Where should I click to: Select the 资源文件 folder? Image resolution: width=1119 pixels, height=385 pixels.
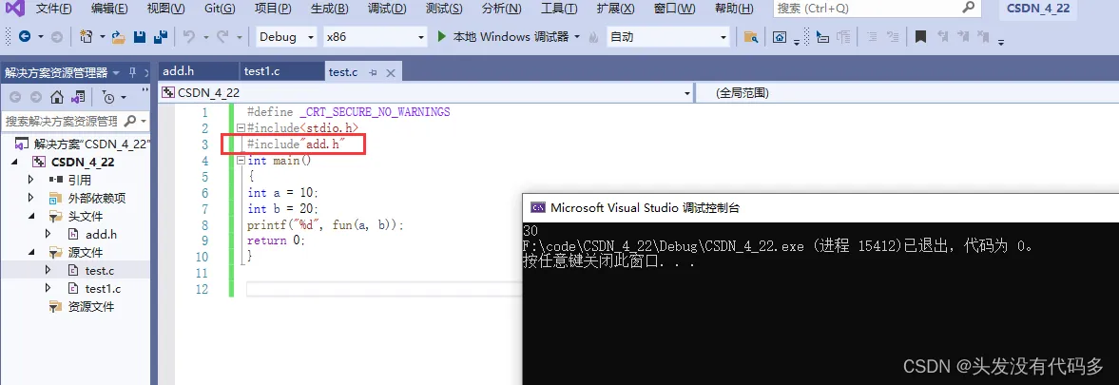click(90, 306)
